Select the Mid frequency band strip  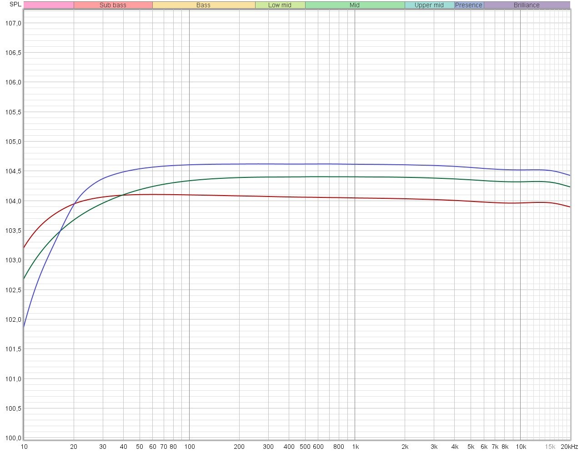(355, 5)
